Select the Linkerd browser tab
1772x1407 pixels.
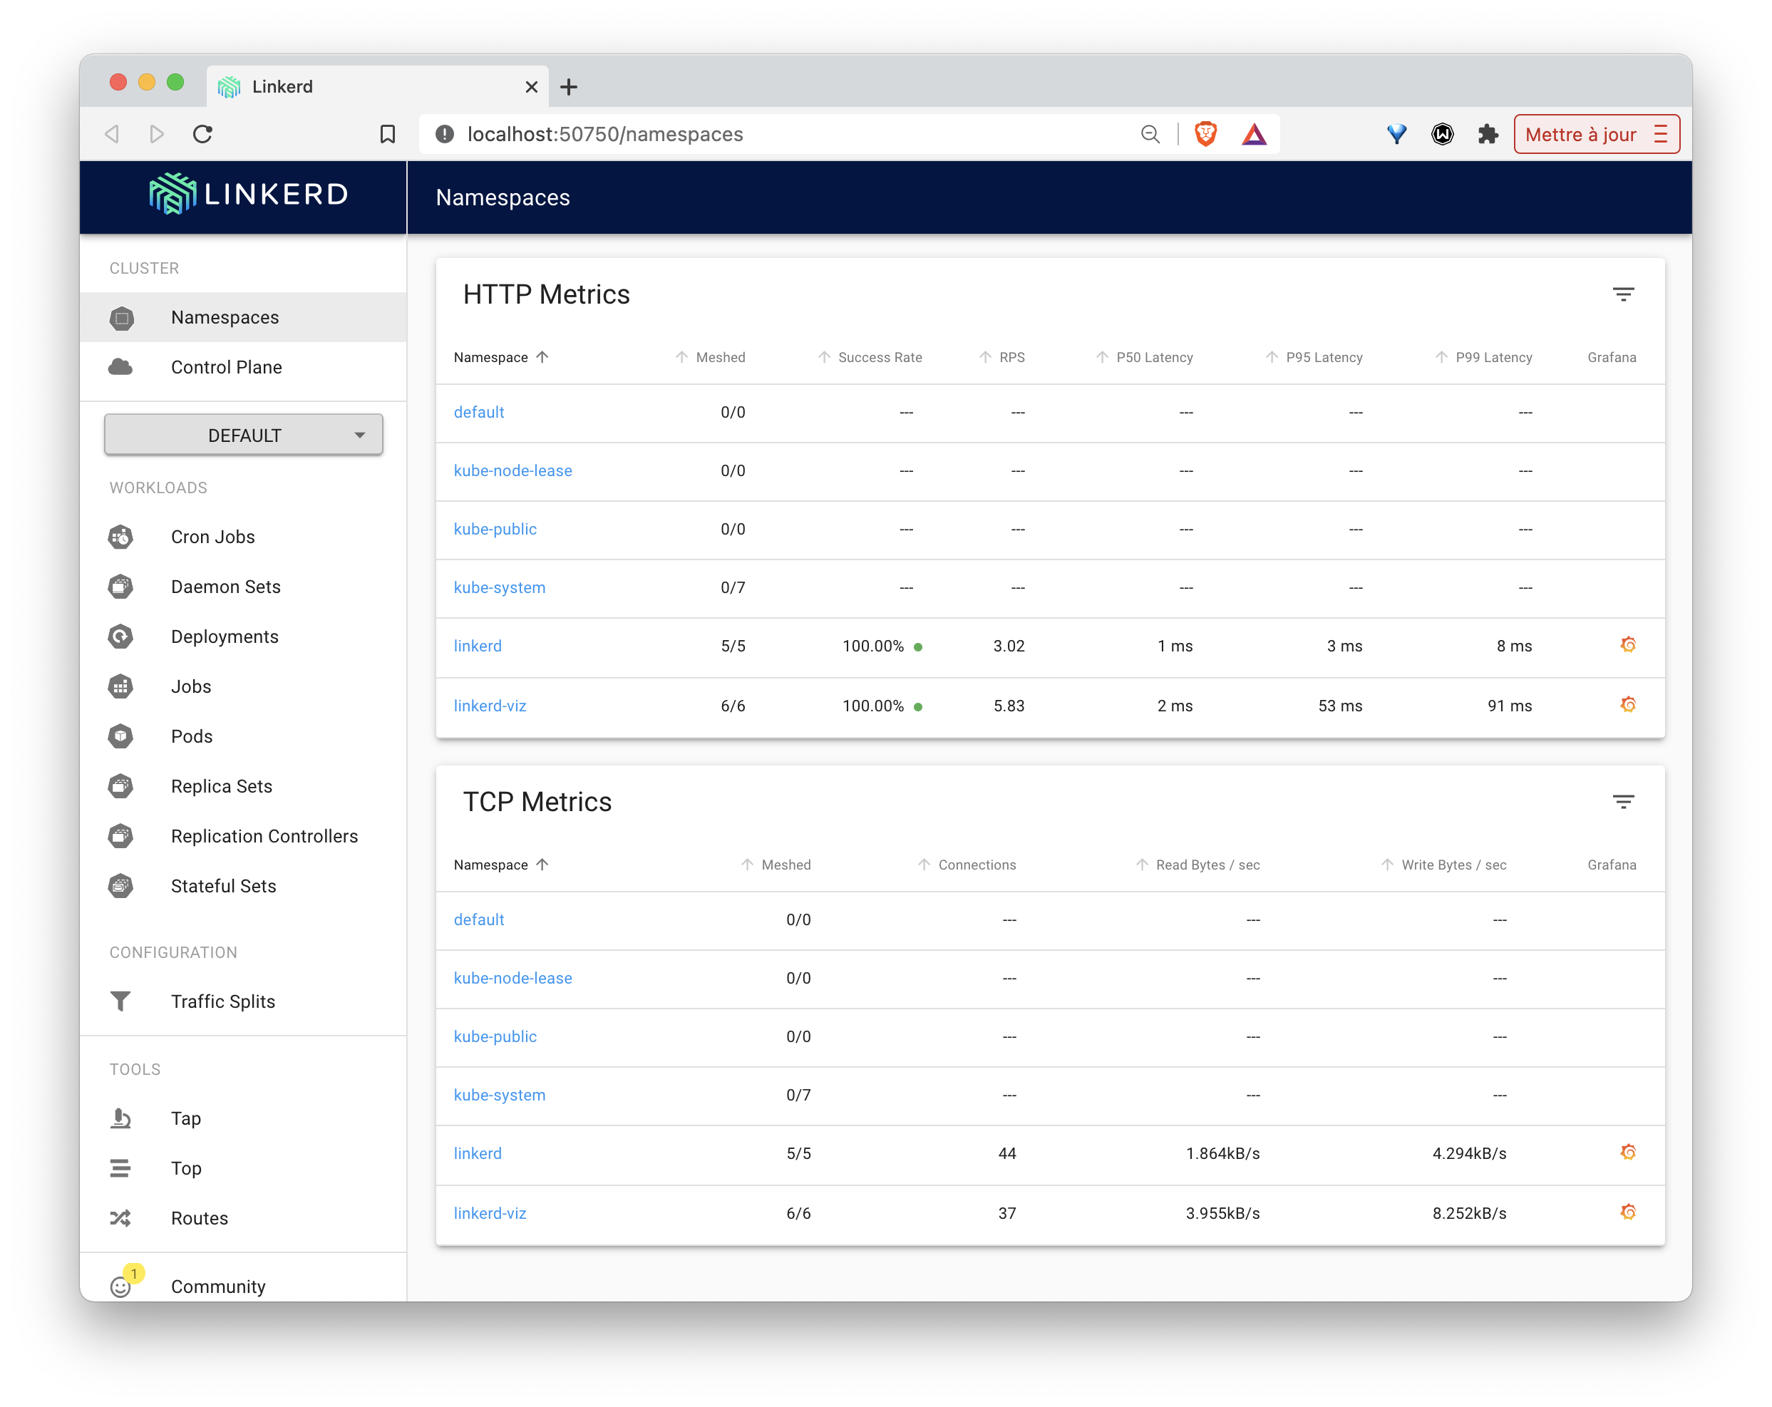377,86
